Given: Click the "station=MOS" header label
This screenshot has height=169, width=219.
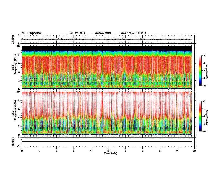Looking at the screenshot, I should coord(103,33).
